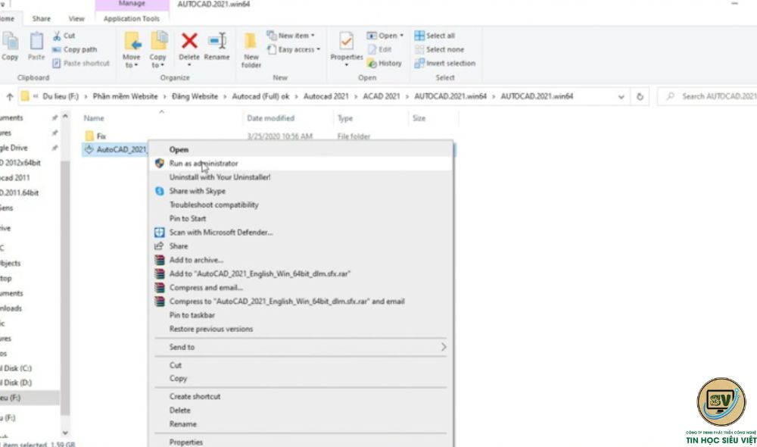The image size is (757, 447).
Task: Switch to the Share ribbon tab
Action: click(x=41, y=19)
